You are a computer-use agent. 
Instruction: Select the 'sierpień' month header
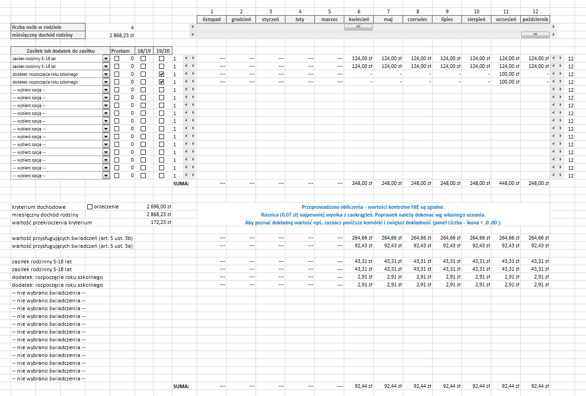coord(476,19)
